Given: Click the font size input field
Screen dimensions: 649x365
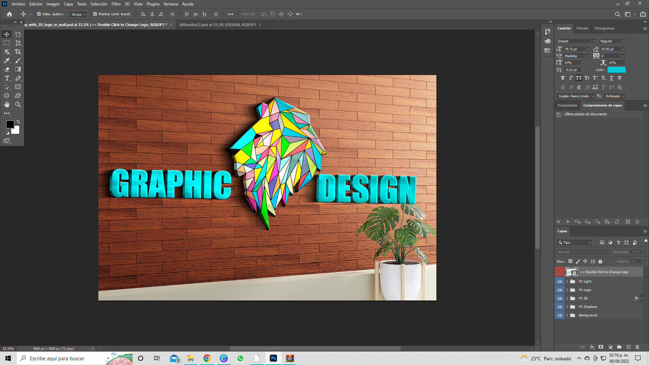Looking at the screenshot, I should tap(574, 49).
